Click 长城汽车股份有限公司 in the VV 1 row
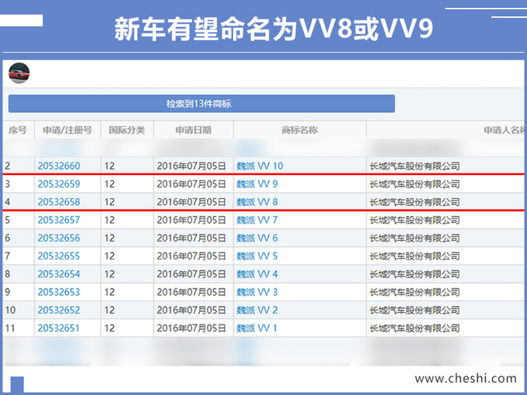Image resolution: width=527 pixels, height=395 pixels. point(415,328)
